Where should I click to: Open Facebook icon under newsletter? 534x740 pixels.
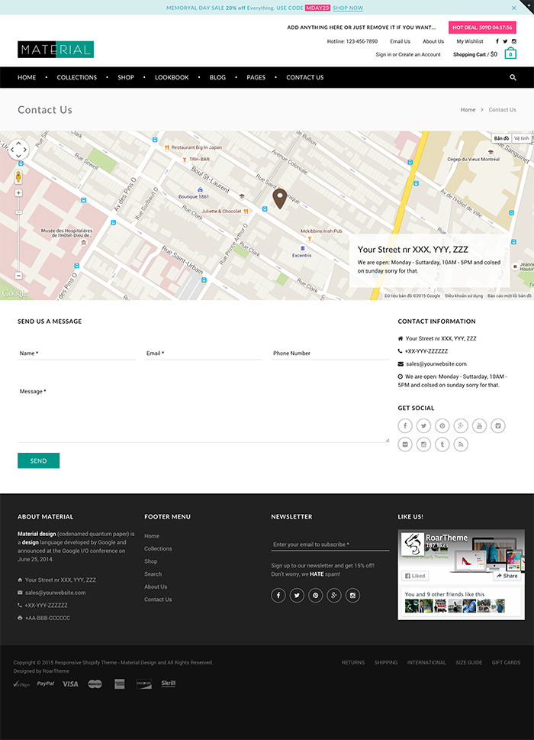[278, 595]
